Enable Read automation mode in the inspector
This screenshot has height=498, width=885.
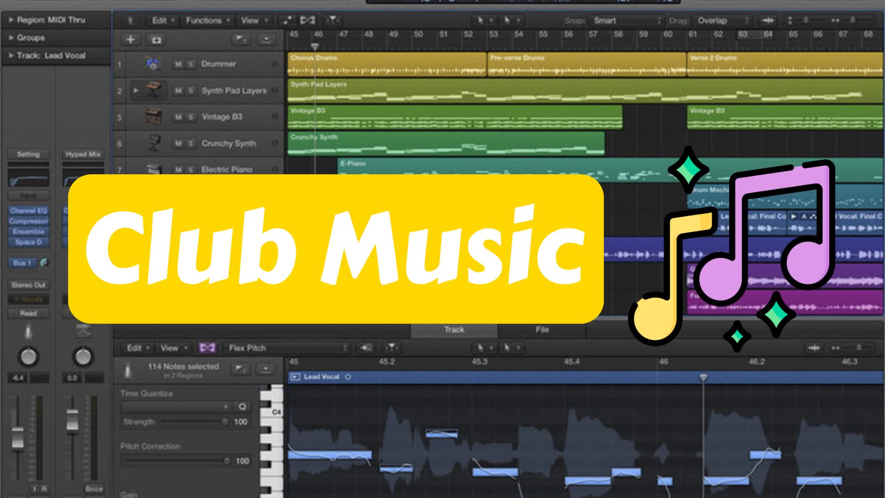pos(29,314)
